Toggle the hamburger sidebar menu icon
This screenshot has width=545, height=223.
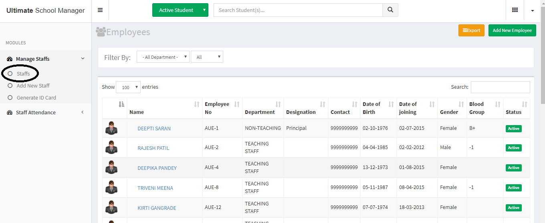(x=100, y=10)
